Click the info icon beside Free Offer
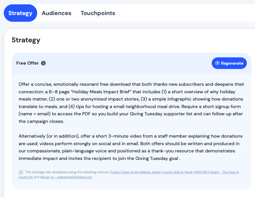 tap(43, 63)
